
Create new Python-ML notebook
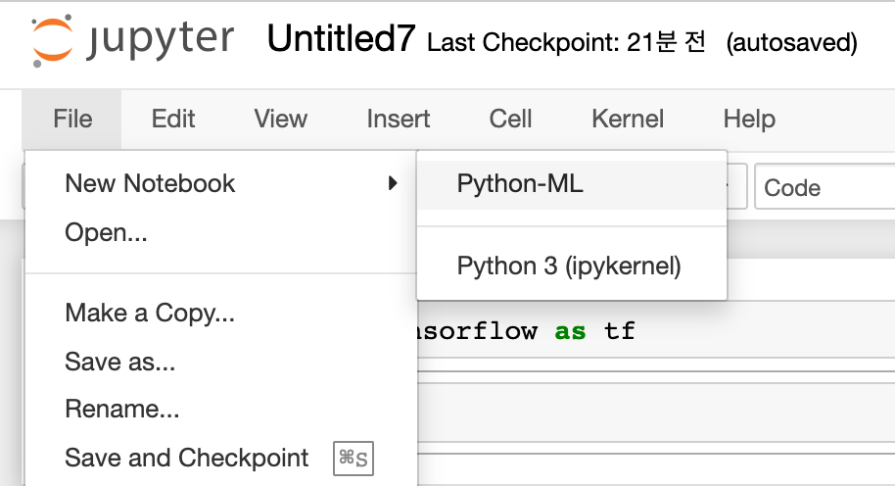click(572, 184)
